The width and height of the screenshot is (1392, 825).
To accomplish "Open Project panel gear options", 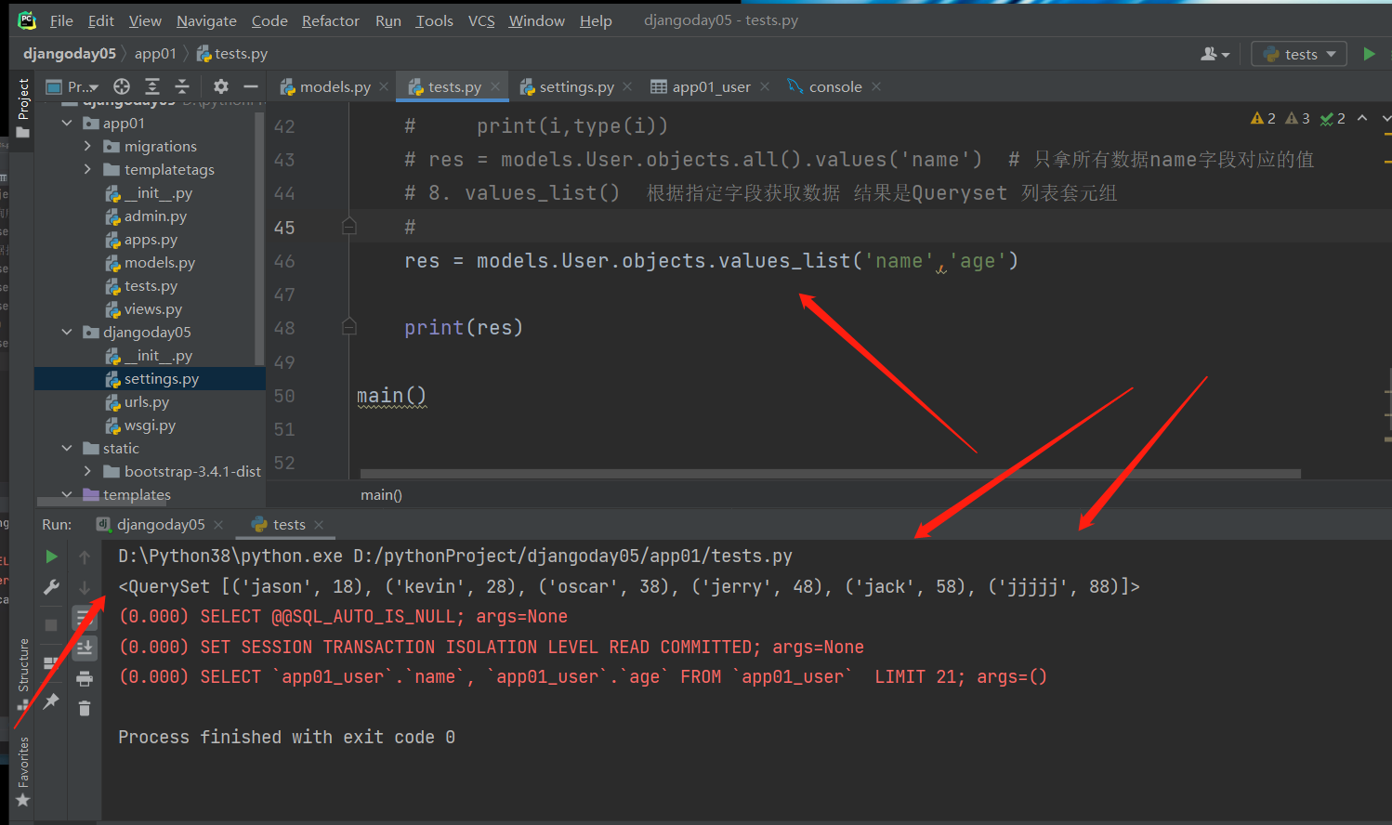I will click(x=221, y=86).
